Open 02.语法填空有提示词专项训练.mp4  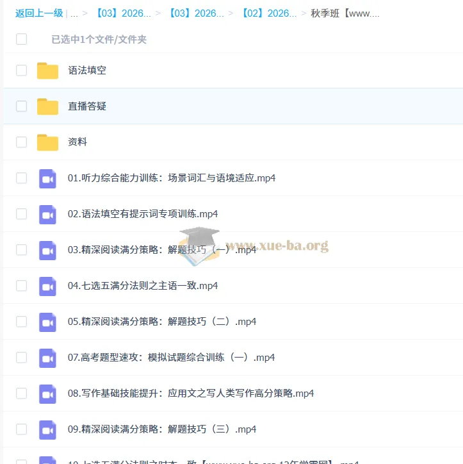pyautogui.click(x=143, y=214)
